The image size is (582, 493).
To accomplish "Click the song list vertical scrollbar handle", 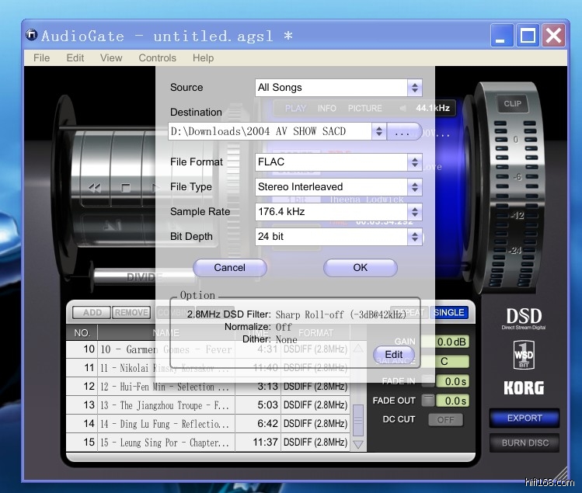I will point(358,420).
